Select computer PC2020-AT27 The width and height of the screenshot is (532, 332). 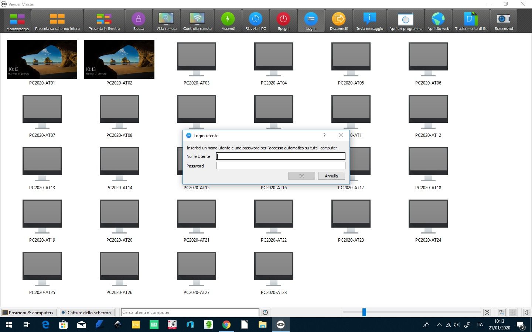tap(197, 273)
